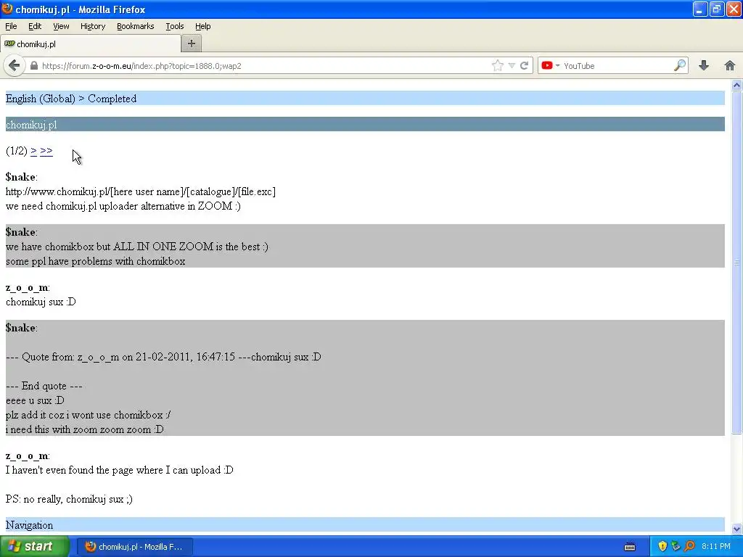The height and width of the screenshot is (557, 743).
Task: Go back with the back arrow button
Action: (x=15, y=65)
